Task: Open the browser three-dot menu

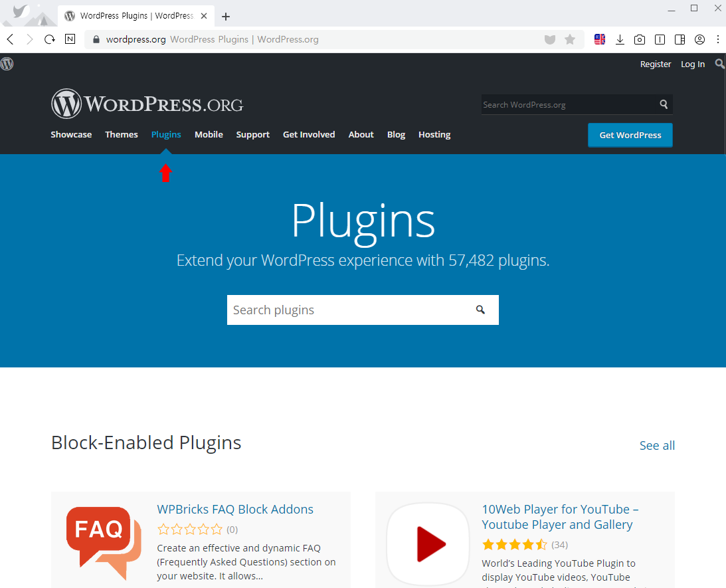Action: 718,39
